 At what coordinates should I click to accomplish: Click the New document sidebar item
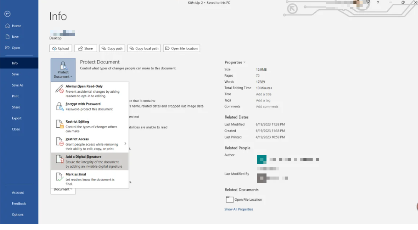[x=19, y=37]
